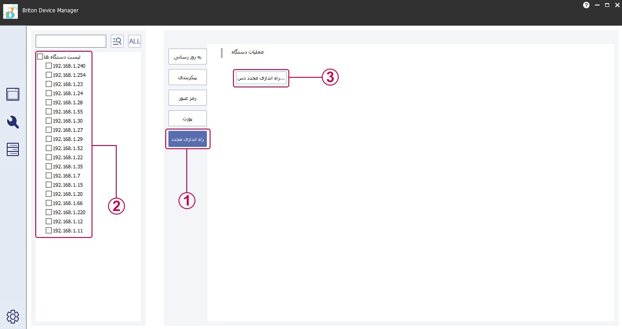Open the list view sidebar icon
622x329 pixels.
point(13,149)
